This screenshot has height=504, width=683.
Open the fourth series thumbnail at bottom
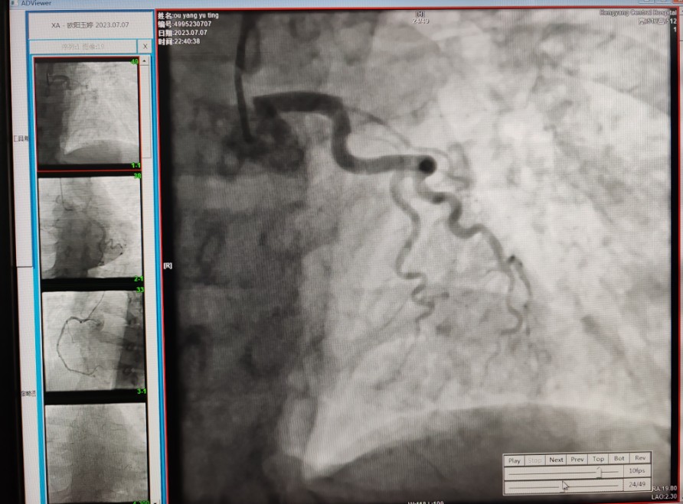95,451
